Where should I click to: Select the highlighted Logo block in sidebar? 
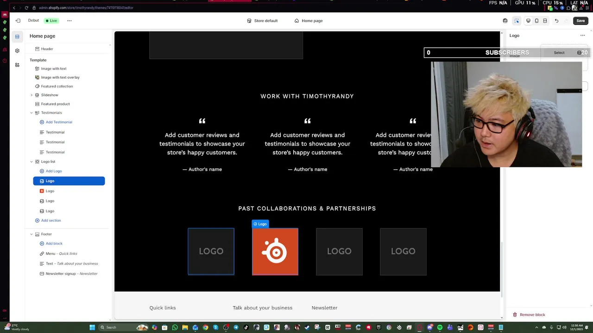click(x=69, y=181)
